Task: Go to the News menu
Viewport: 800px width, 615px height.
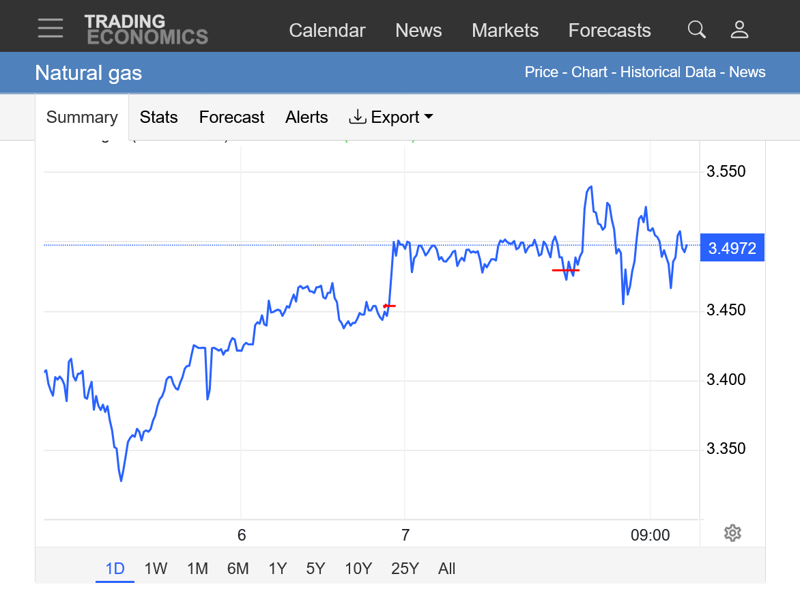Action: click(418, 31)
